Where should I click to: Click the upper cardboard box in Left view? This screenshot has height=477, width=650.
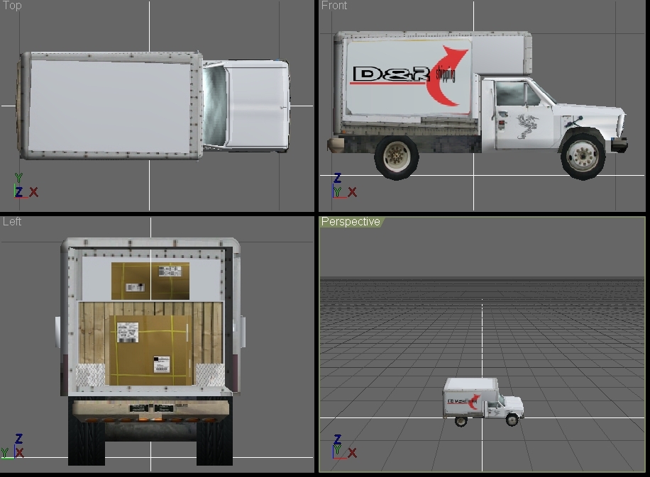point(150,281)
